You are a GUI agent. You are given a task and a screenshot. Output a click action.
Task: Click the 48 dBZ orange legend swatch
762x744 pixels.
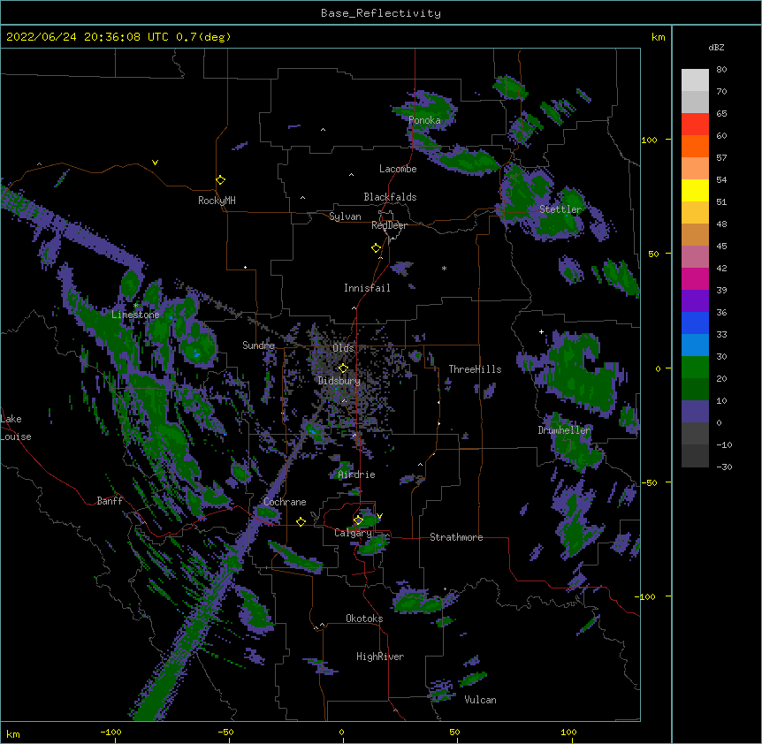(x=695, y=234)
